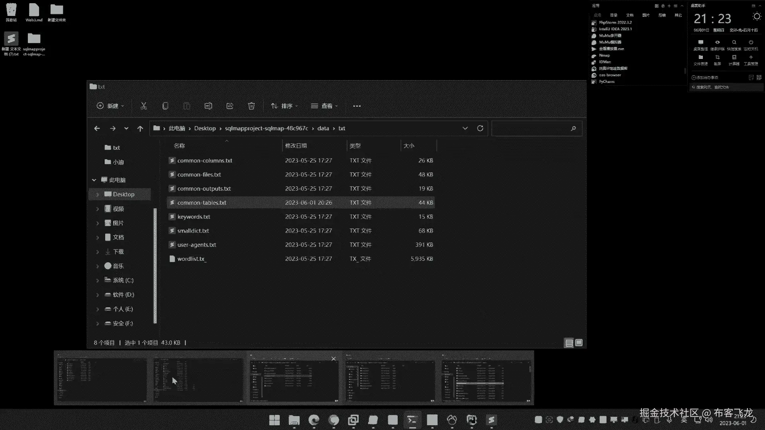This screenshot has width=765, height=430.
Task: Click the third taskbar window preview thumbnail
Action: tap(294, 381)
